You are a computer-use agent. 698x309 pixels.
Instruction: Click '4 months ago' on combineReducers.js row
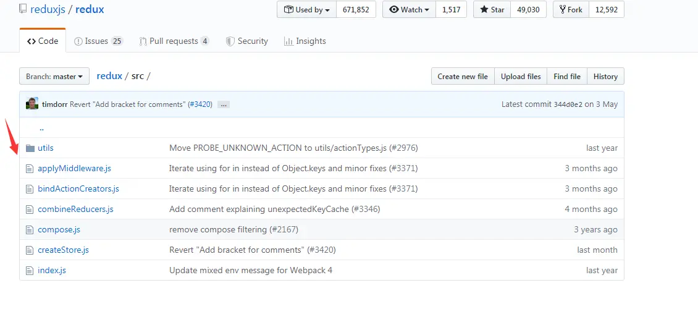tap(591, 210)
